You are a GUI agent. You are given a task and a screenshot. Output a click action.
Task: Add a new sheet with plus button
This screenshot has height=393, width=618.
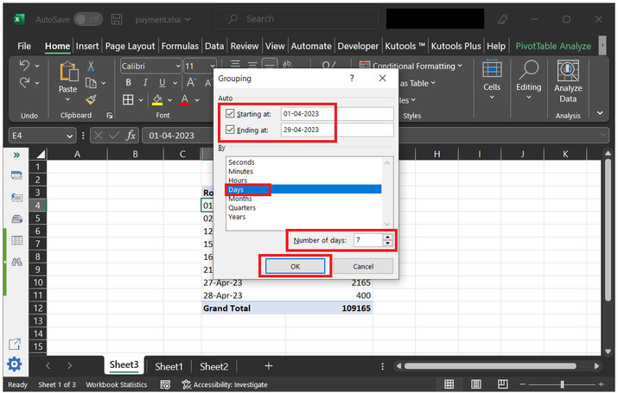pos(269,366)
